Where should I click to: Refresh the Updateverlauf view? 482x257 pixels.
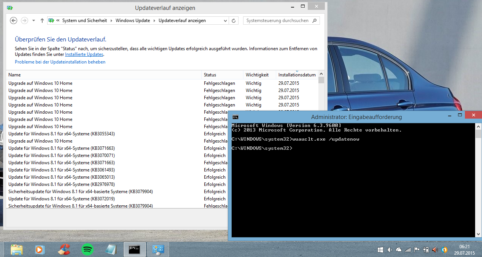point(234,21)
